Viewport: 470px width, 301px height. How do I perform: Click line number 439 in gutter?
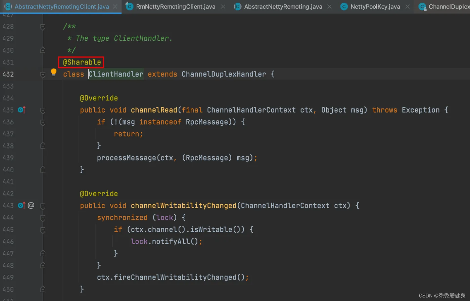[7, 158]
